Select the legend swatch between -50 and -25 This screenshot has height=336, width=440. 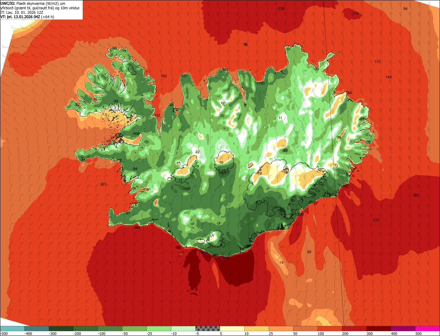coord(134,328)
